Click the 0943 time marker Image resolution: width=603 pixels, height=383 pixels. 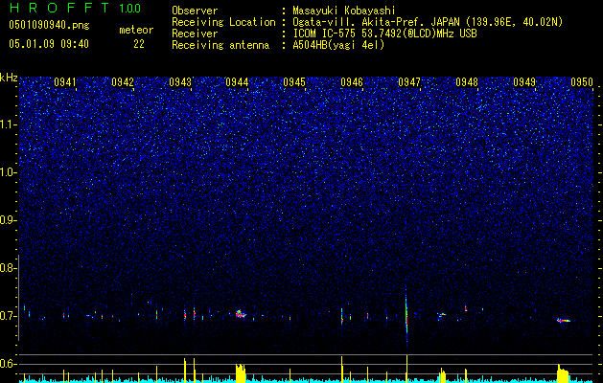pyautogui.click(x=180, y=82)
